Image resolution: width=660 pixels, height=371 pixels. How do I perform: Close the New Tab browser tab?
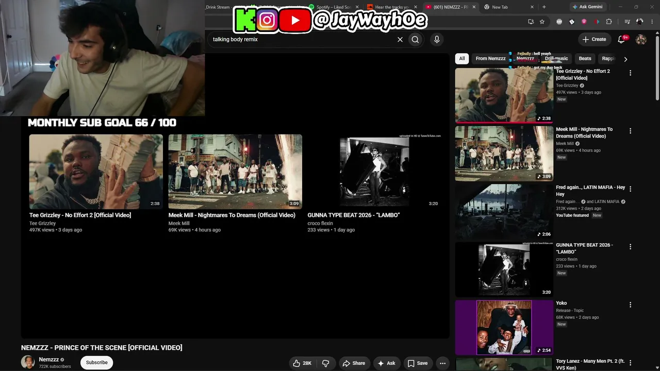[x=532, y=7]
